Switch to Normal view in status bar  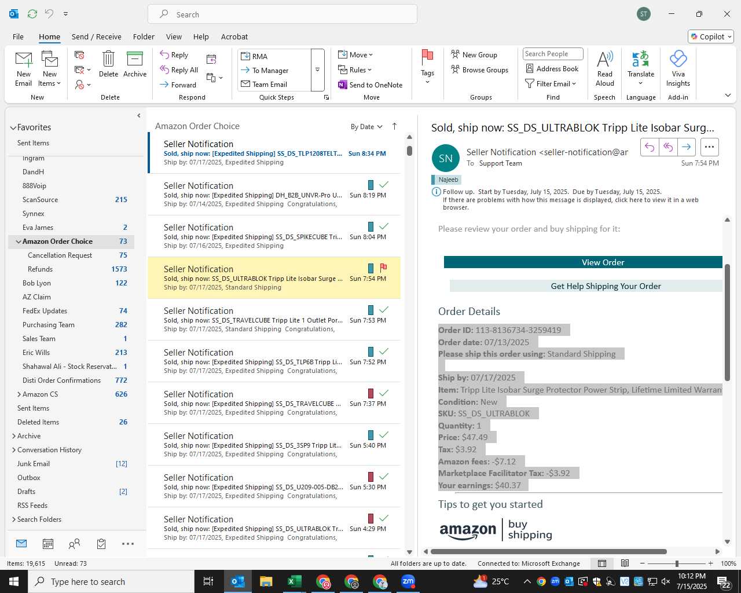(x=602, y=563)
